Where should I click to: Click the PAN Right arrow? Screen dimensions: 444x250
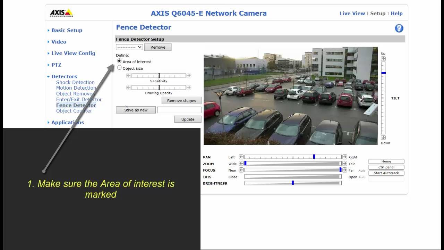click(344, 157)
